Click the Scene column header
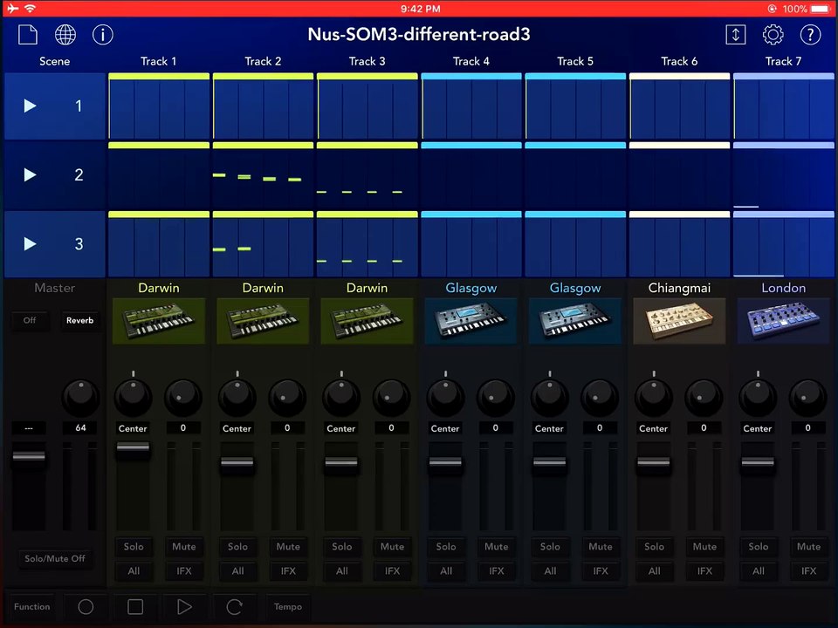This screenshot has width=838, height=628. point(54,61)
